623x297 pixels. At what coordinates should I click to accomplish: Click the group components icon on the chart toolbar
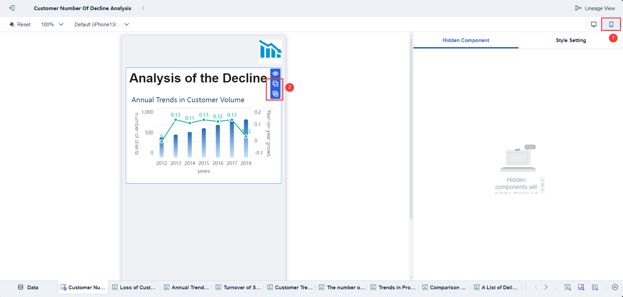pos(275,84)
